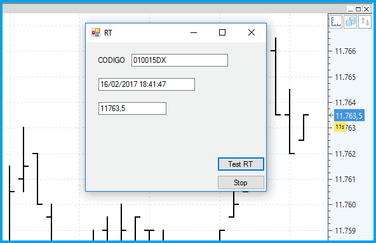The height and width of the screenshot is (243, 376).
Task: Click the blue 11.763,5 price marker
Action: tap(349, 115)
